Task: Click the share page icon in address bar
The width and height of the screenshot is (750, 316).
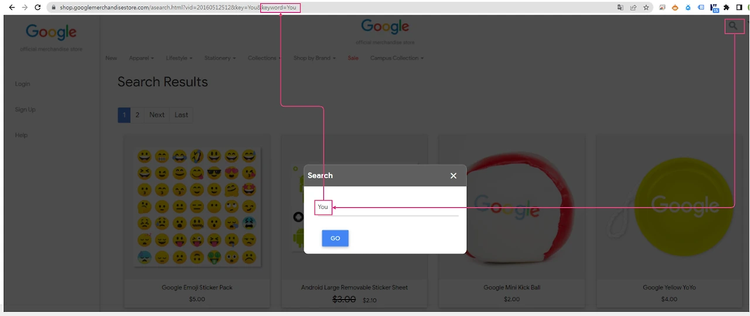Action: pyautogui.click(x=633, y=8)
